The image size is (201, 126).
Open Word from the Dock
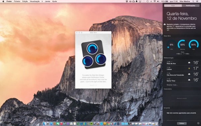click(81, 124)
